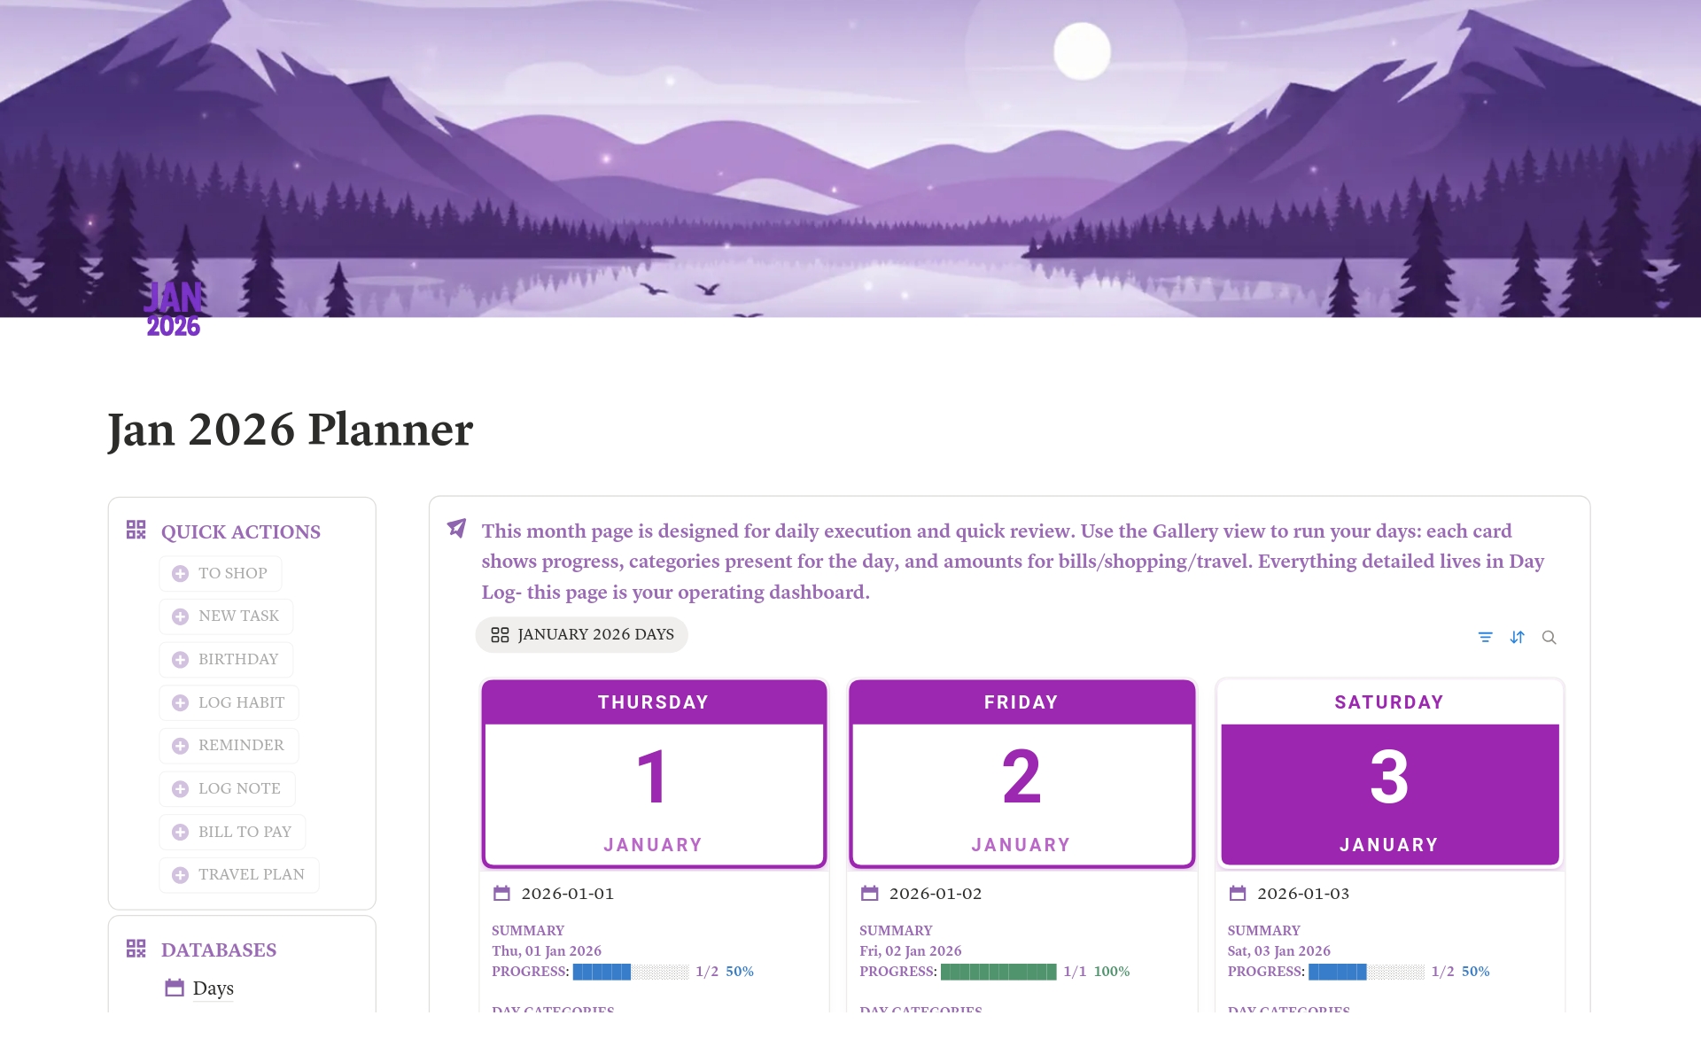
Task: Click the paper plane icon in the callout
Action: point(454,530)
